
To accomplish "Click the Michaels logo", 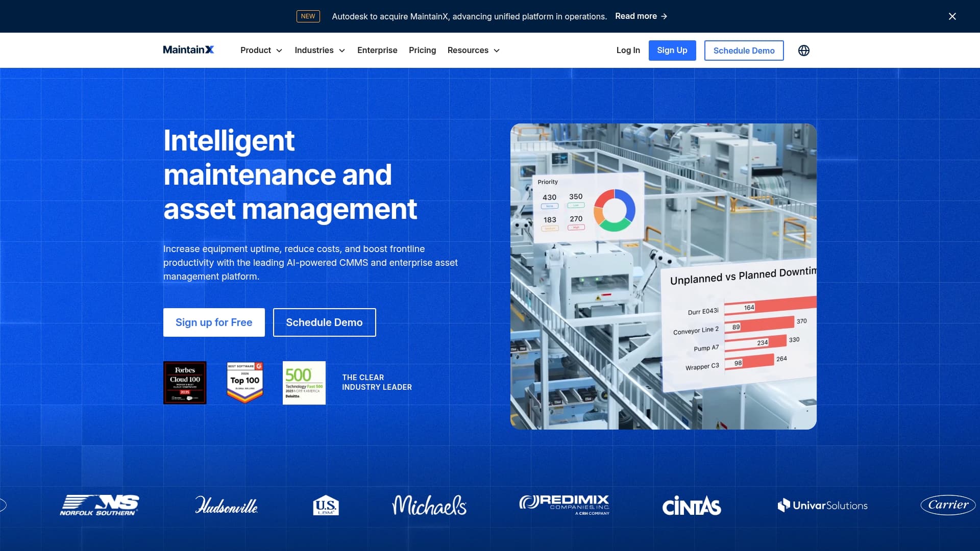I will (429, 505).
